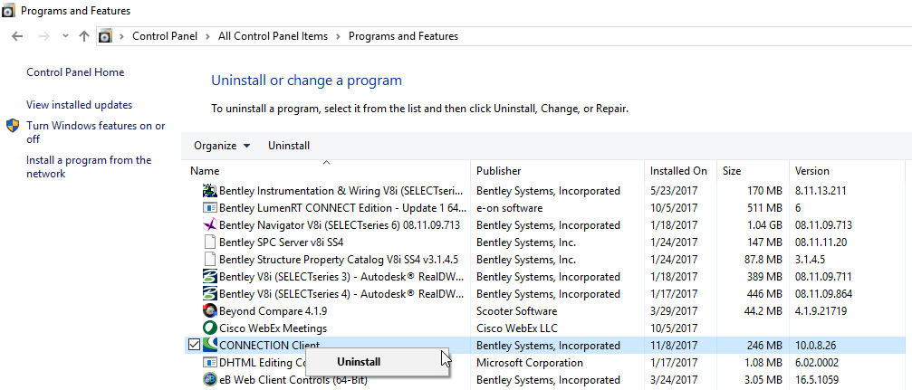Click the 11/8/2017 installed date cell
Image resolution: width=912 pixels, height=390 pixels.
tap(674, 346)
